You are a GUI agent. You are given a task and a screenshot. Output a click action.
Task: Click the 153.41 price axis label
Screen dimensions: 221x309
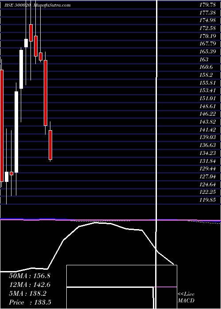pos(208,90)
